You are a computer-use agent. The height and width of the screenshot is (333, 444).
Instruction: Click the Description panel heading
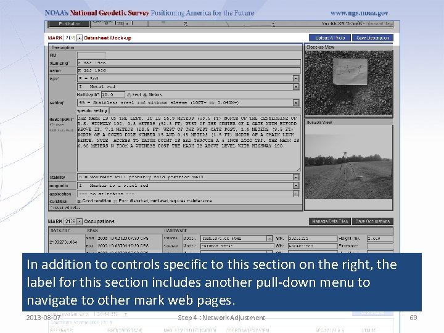63,47
